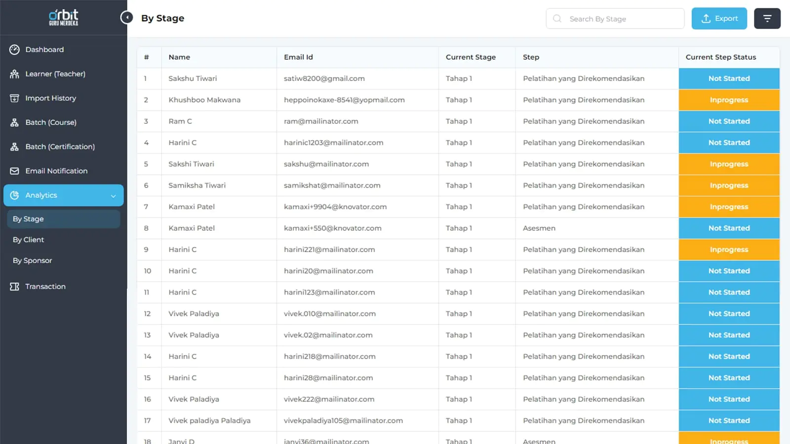The width and height of the screenshot is (790, 444).
Task: Click the Email Notification envelope icon
Action: [x=14, y=171]
